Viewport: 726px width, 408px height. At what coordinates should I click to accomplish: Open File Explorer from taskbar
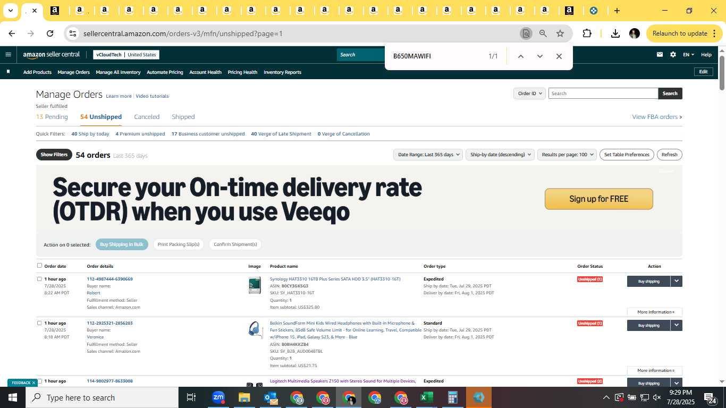(244, 397)
